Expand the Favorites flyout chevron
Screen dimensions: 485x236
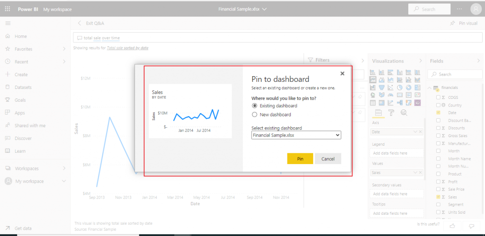64,49
